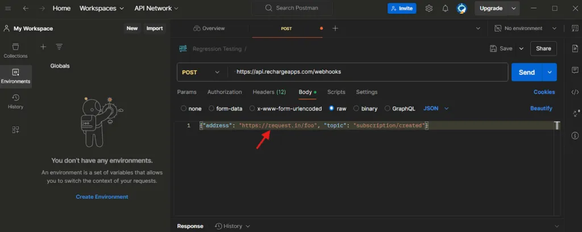Open the Authorization tab
Image resolution: width=582 pixels, height=232 pixels.
coord(225,92)
